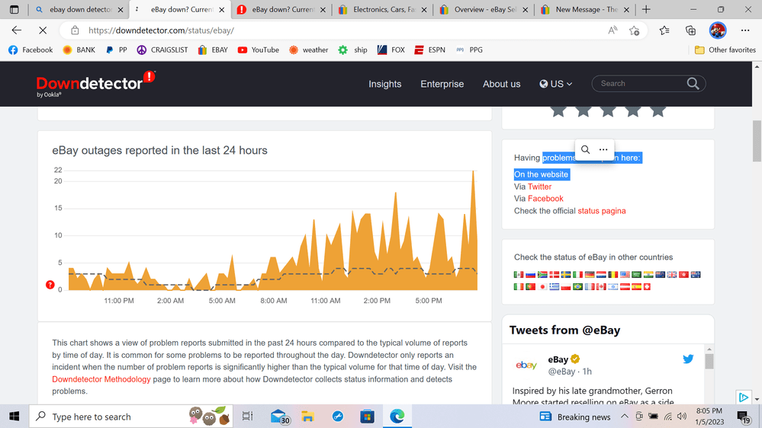This screenshot has width=762, height=428.
Task: Open the Favorites list icon
Action: point(664,30)
